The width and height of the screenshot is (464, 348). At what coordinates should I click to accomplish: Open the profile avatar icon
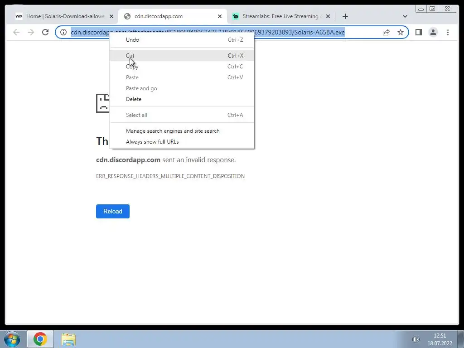pos(433,32)
